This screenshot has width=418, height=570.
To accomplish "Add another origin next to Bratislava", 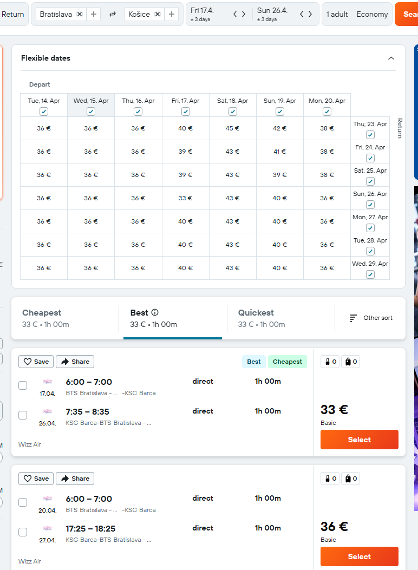I will [x=94, y=14].
